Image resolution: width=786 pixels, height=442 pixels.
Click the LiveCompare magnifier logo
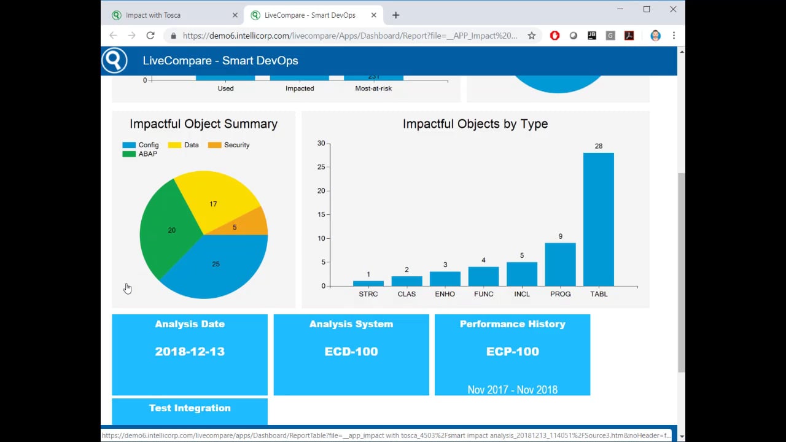click(x=114, y=60)
